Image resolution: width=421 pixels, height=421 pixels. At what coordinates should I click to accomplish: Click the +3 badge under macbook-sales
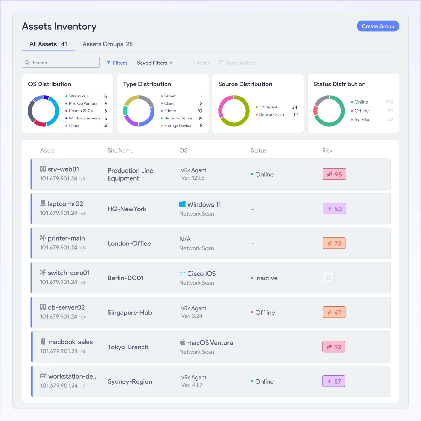coord(83,351)
